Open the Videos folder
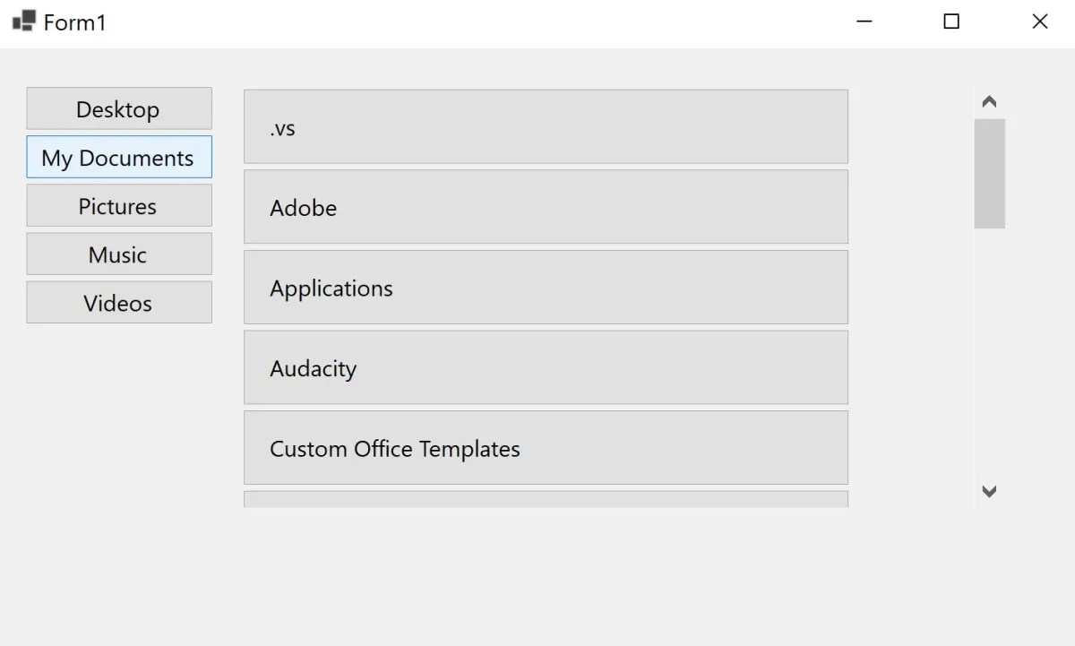The width and height of the screenshot is (1075, 646). point(119,302)
